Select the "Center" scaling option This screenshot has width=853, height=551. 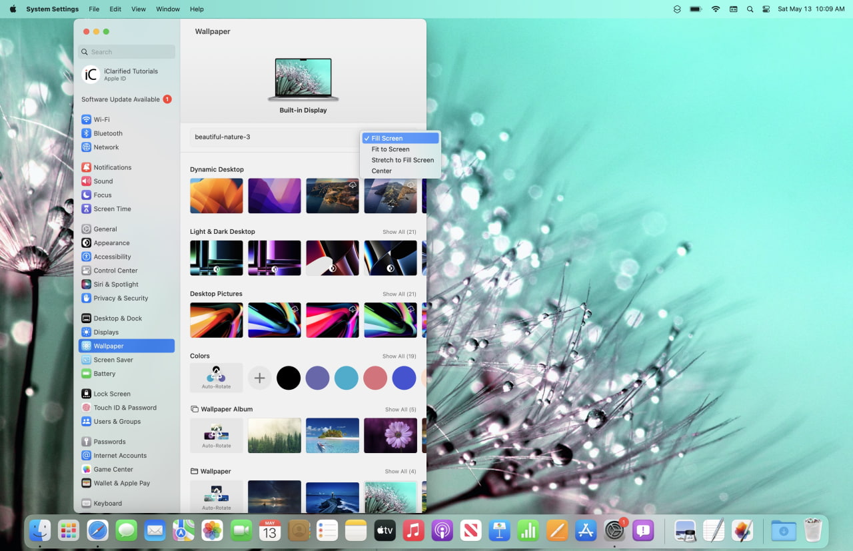point(381,171)
